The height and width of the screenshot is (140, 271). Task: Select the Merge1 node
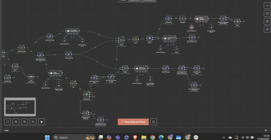pos(125,68)
